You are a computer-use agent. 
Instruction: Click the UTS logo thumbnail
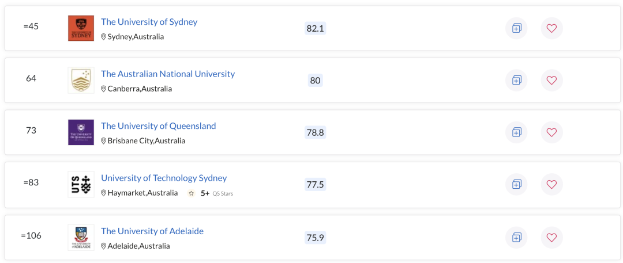tap(81, 185)
